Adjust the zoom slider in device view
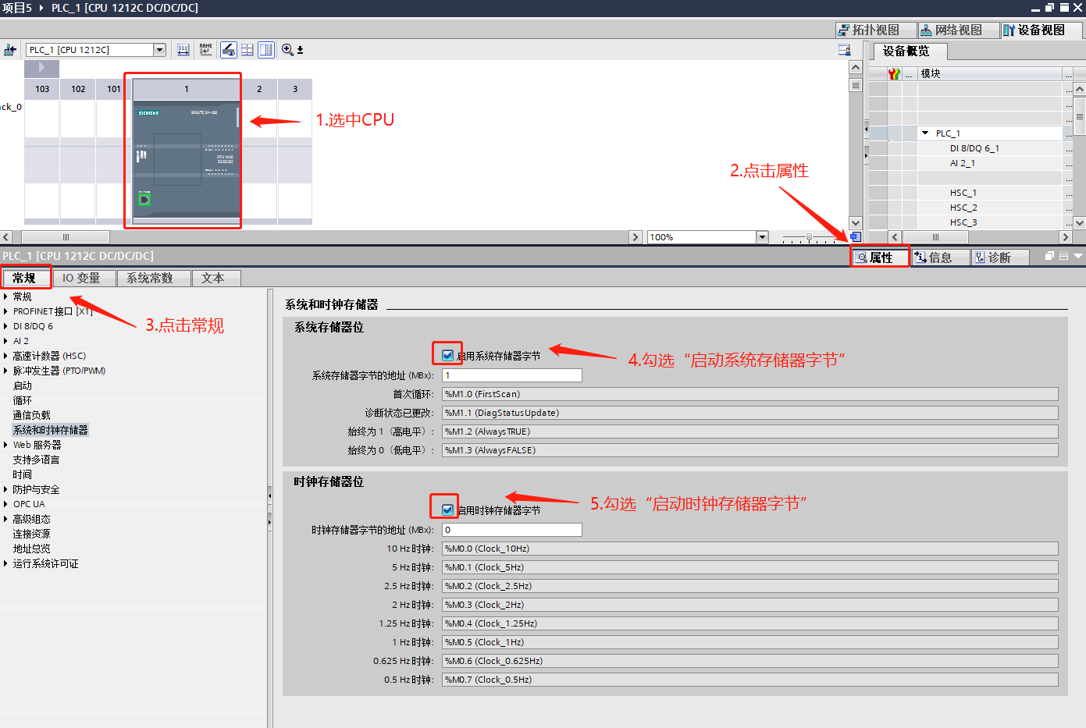1086x728 pixels. pyautogui.click(x=810, y=237)
